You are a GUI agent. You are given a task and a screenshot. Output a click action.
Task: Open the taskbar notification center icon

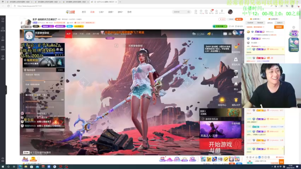click(297, 167)
